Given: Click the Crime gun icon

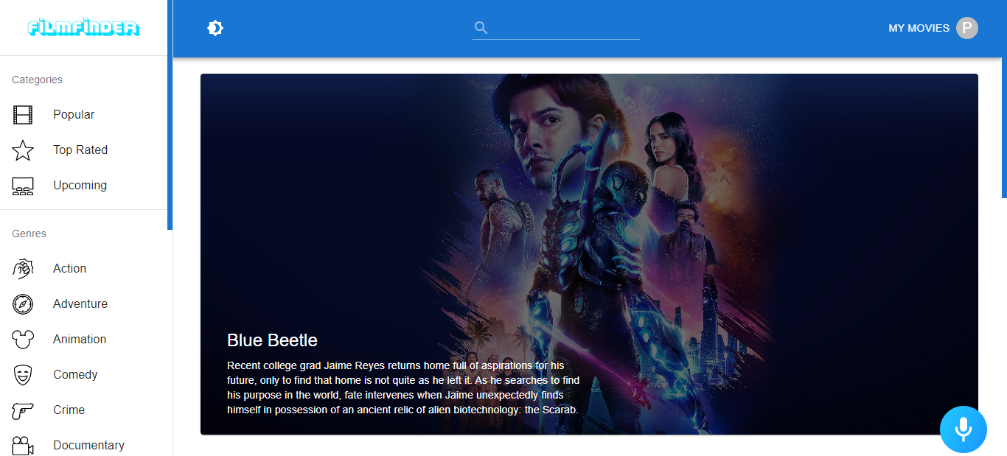Looking at the screenshot, I should tap(23, 410).
